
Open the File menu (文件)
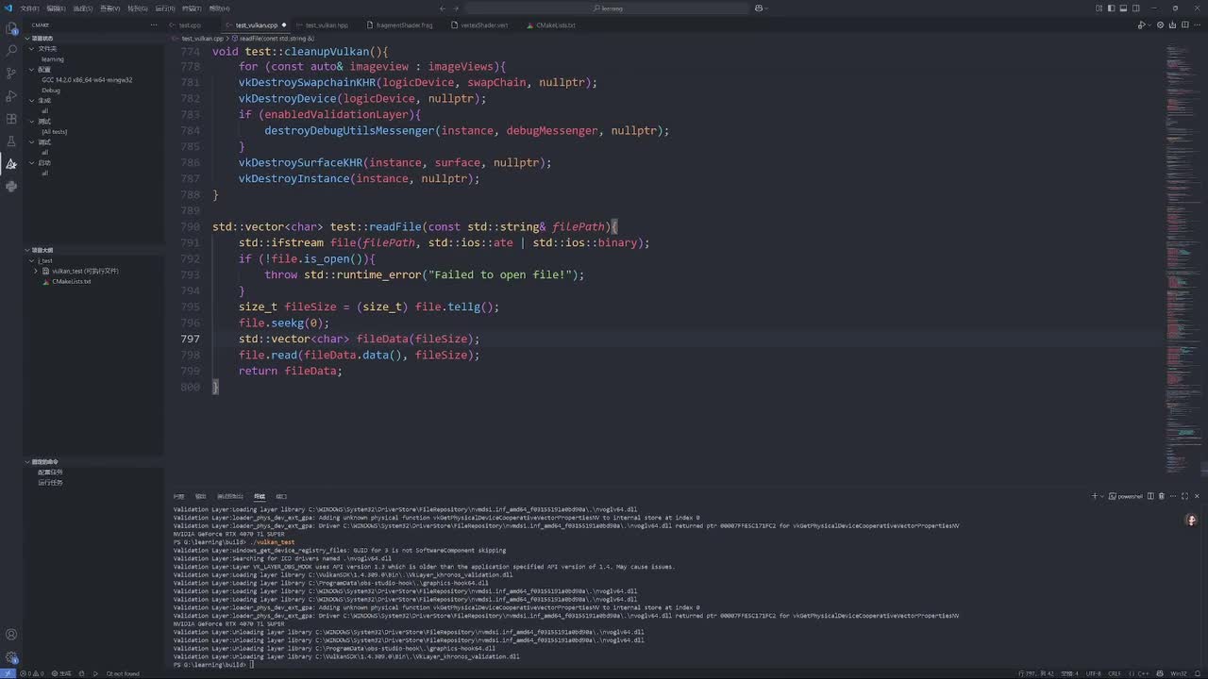point(29,8)
